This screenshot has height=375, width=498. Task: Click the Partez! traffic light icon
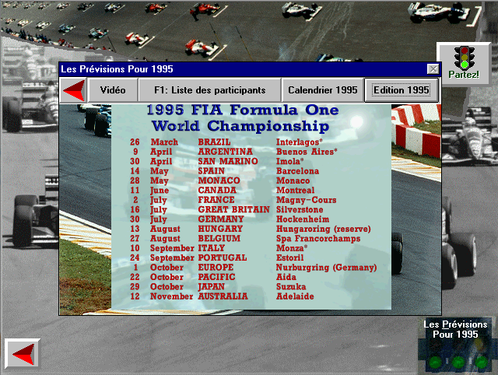click(464, 63)
